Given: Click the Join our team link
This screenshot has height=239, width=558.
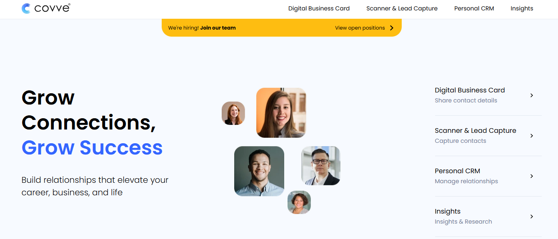Looking at the screenshot, I should pos(218,28).
